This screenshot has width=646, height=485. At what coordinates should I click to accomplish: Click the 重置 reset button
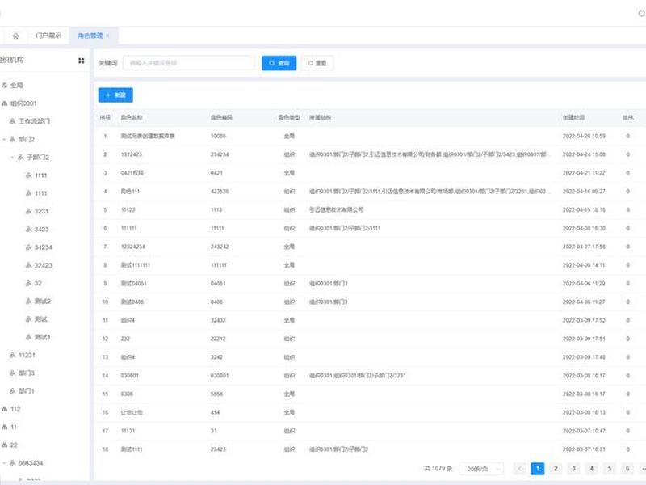[317, 63]
